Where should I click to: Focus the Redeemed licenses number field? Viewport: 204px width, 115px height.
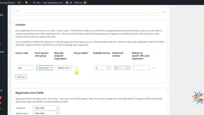pos(122,68)
